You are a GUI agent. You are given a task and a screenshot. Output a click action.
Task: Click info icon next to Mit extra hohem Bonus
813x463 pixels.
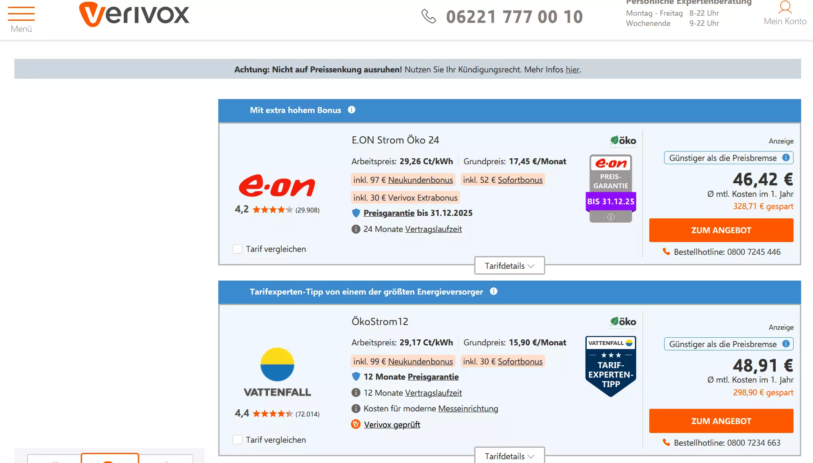(x=352, y=110)
